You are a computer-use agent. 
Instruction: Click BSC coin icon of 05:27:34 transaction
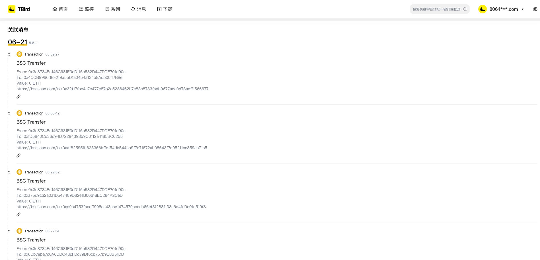click(19, 231)
